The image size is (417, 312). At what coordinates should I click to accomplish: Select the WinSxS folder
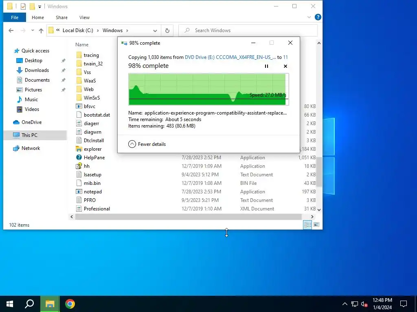pyautogui.click(x=92, y=98)
